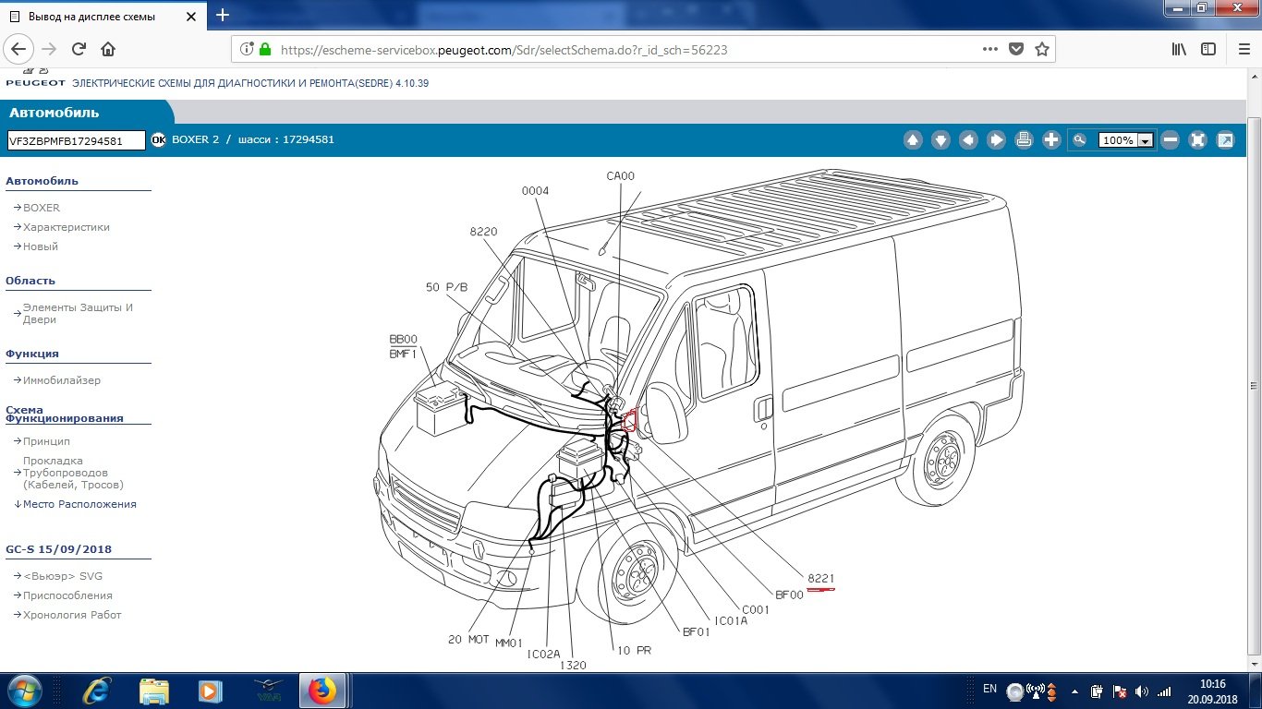Print the wiring diagram
The height and width of the screenshot is (709, 1262).
point(1024,140)
